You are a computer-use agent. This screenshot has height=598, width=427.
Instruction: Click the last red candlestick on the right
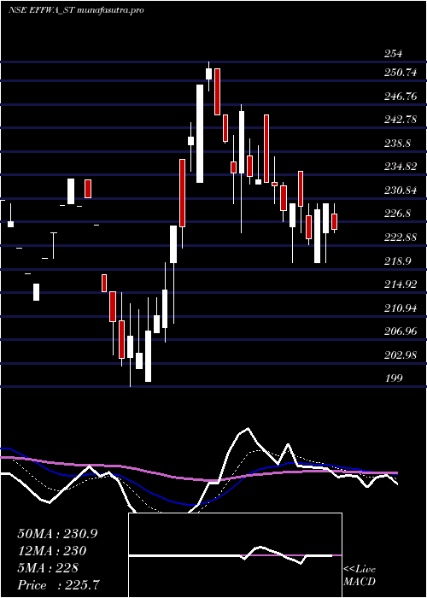pos(335,221)
